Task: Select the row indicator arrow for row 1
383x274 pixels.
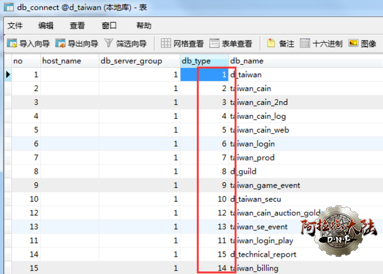Action: 8,75
